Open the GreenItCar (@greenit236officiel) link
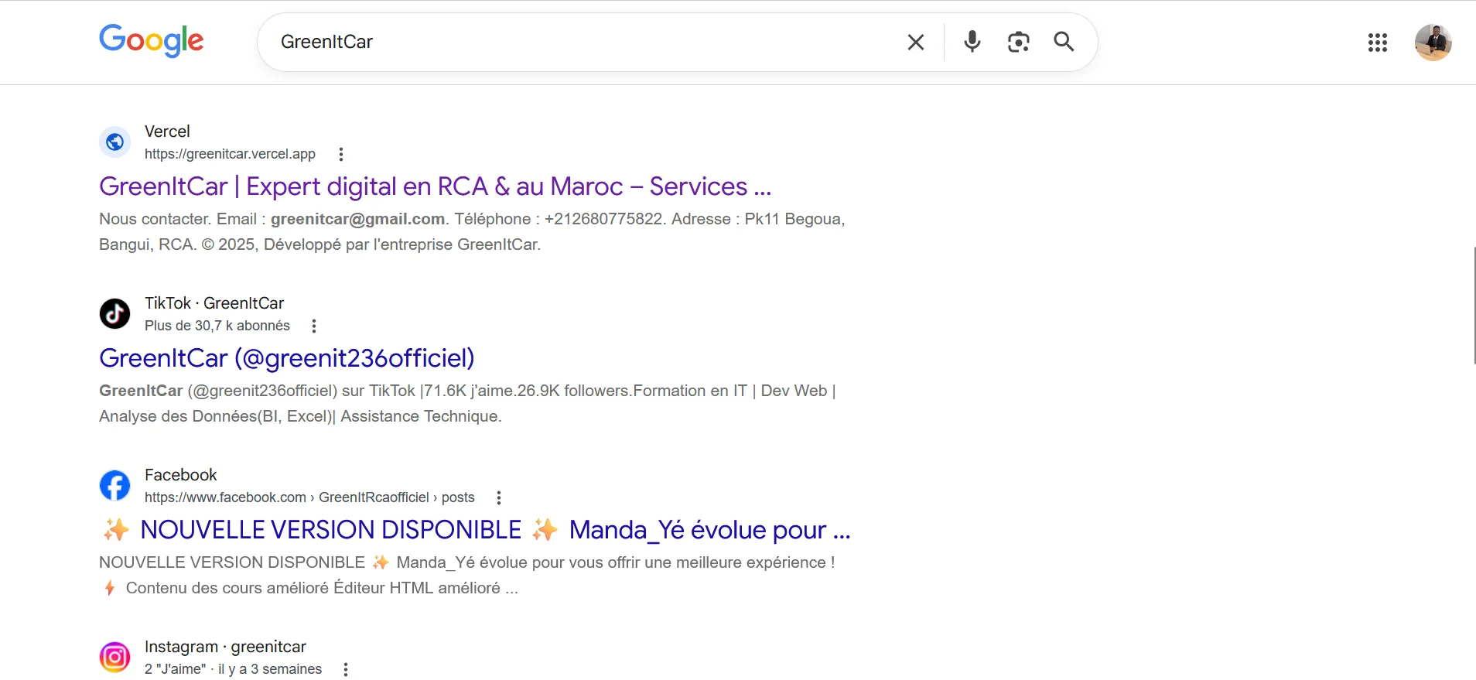1476x680 pixels. point(287,358)
